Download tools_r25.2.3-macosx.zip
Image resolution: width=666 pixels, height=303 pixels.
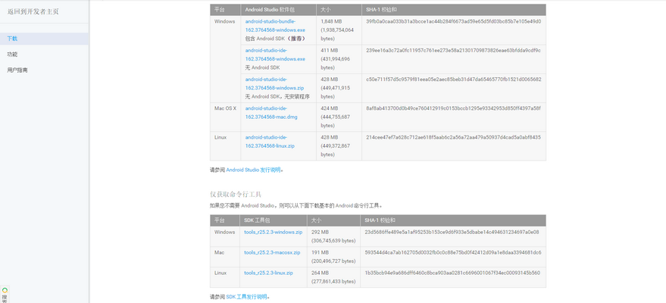pos(272,252)
